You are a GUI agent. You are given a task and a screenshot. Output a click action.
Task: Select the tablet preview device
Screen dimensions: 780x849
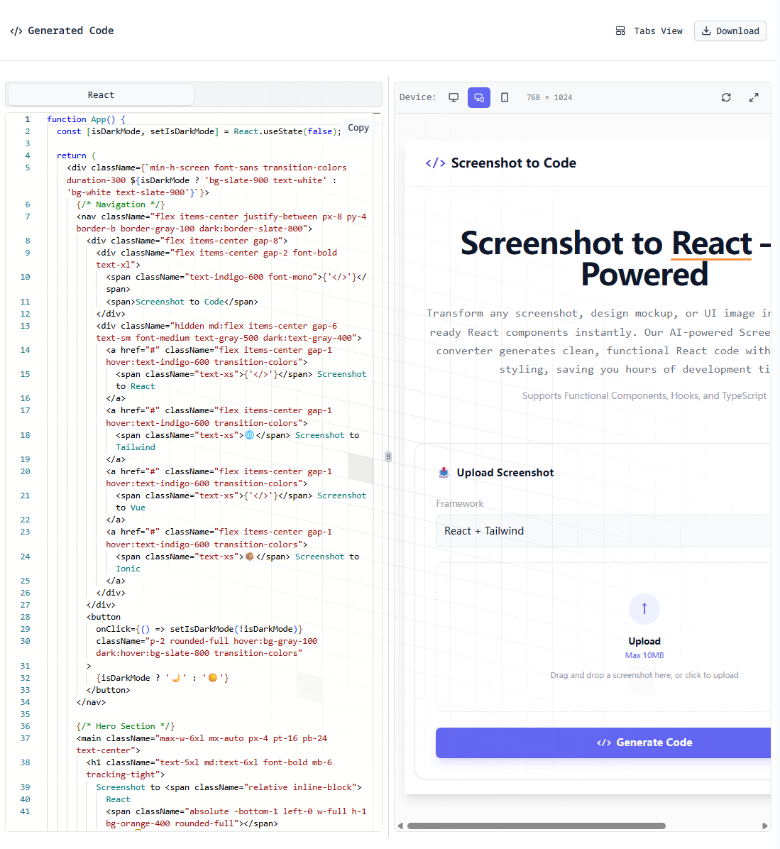click(x=478, y=97)
